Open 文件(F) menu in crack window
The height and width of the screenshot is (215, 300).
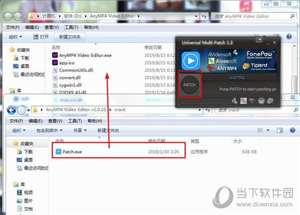click(16, 121)
